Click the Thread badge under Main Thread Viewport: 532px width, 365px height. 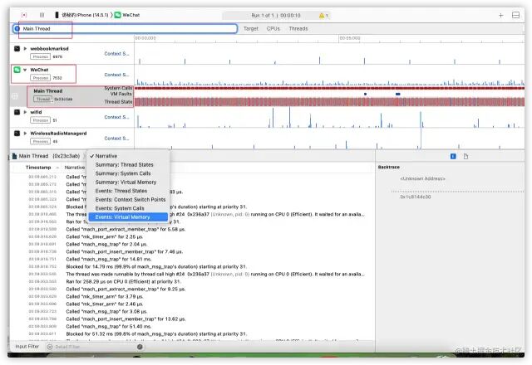coord(43,100)
